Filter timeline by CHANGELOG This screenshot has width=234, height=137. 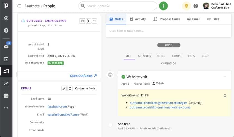(169, 63)
